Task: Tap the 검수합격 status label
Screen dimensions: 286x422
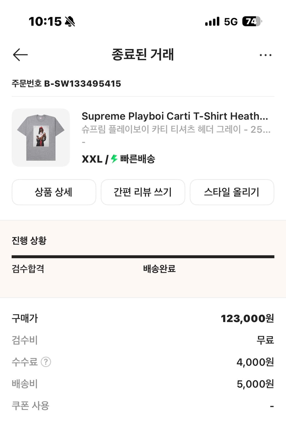Action: 28,269
